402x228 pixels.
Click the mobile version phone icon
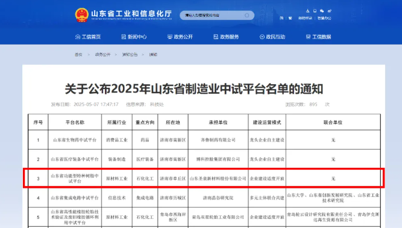(x=315, y=11)
